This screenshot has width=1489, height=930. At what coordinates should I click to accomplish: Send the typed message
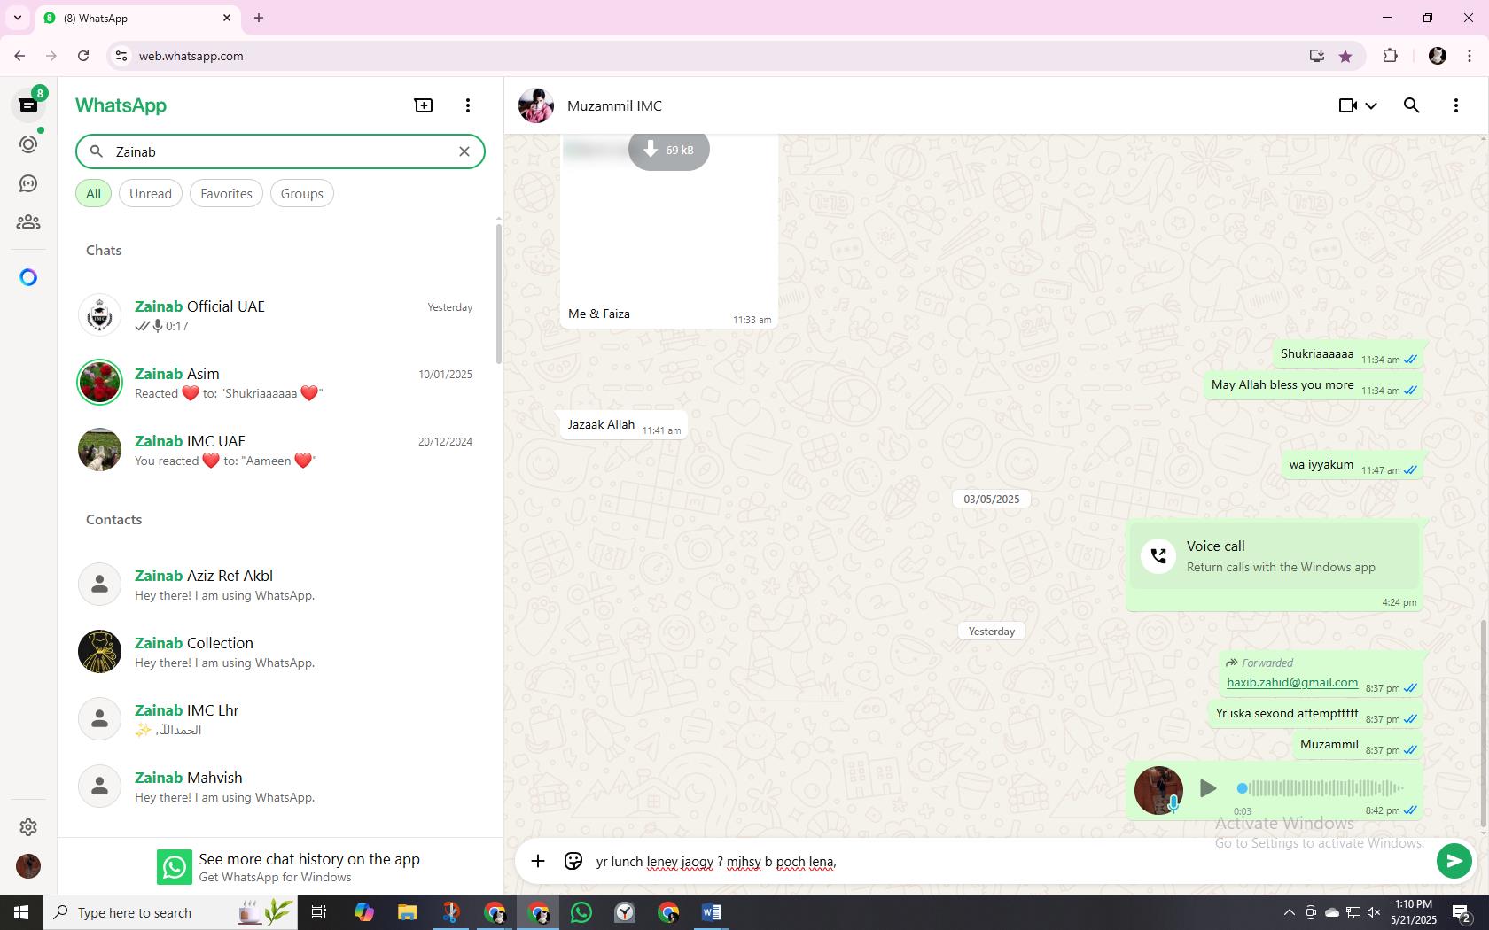click(1454, 861)
